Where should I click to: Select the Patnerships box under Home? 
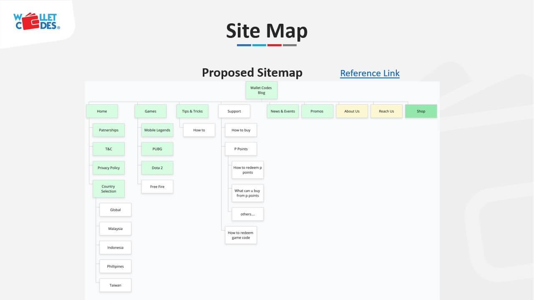108,130
